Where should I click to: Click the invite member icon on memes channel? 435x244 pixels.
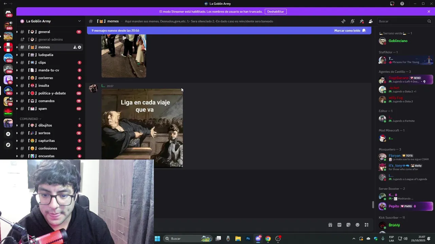(75, 47)
